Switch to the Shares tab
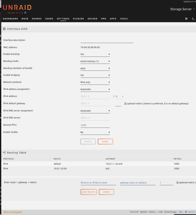Screen dimensions: 196x215 tap(37, 19)
